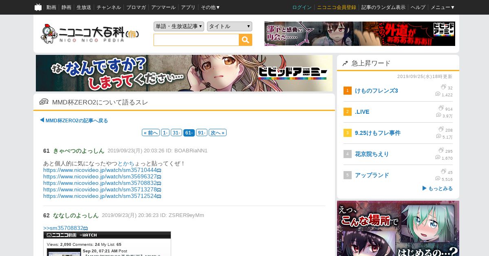Click embedded Niconico video thumbnail in post 62
The image size is (489, 256).
[64, 252]
